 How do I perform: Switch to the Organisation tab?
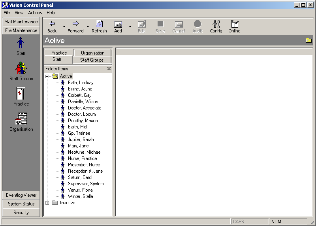click(x=93, y=53)
